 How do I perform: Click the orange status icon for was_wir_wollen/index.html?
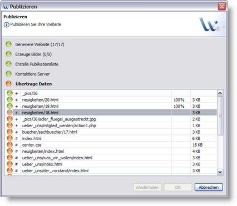[x=9, y=158]
